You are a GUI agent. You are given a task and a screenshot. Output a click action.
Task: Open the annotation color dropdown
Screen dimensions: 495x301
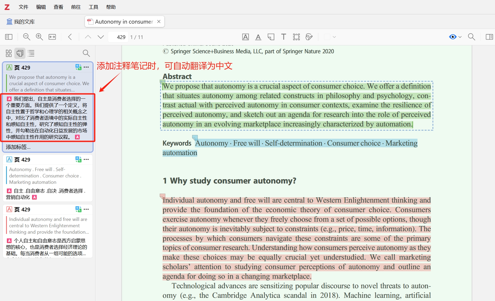click(x=334, y=37)
